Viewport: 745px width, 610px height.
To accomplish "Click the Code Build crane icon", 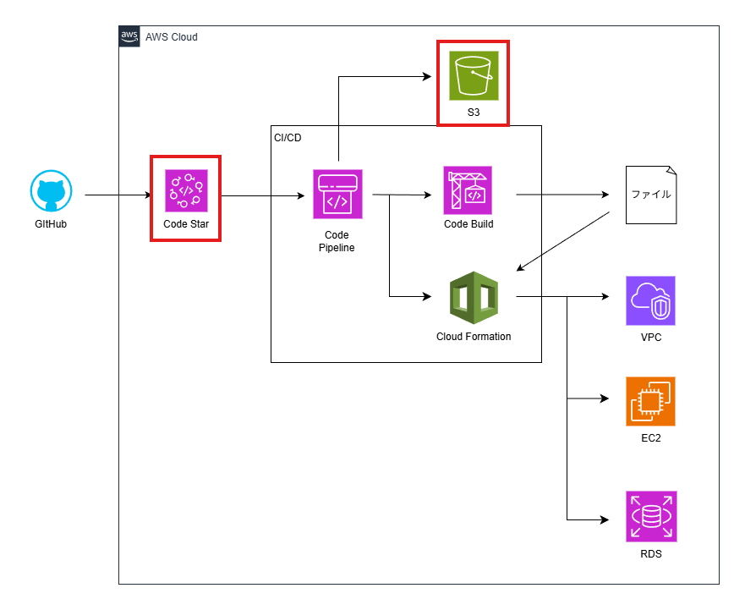I will [x=468, y=190].
